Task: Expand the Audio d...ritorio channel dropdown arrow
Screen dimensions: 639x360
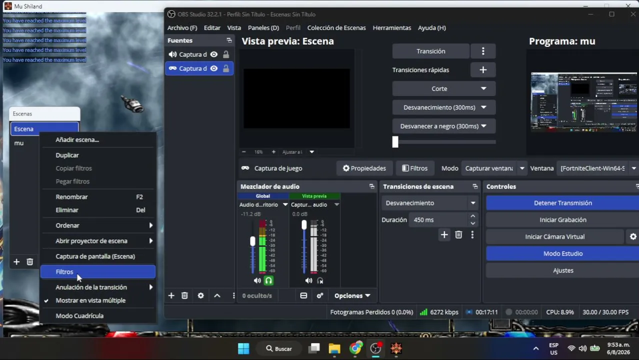Action: pyautogui.click(x=285, y=204)
